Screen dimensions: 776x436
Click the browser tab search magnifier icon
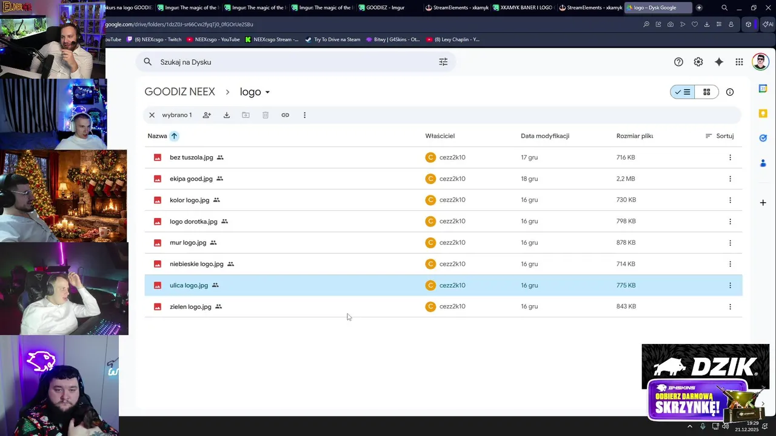coord(724,8)
